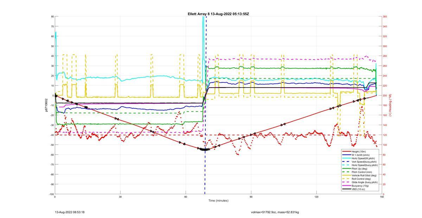Select the "Horiz Speed(buoy,pitch)" legend entry
The image size is (422, 218).
[x=360, y=165]
